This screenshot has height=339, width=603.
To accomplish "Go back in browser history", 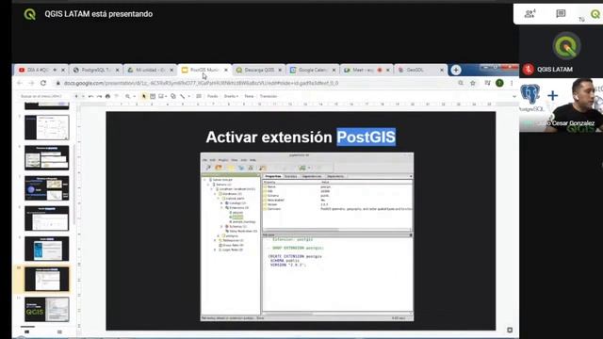I will 19,83.
